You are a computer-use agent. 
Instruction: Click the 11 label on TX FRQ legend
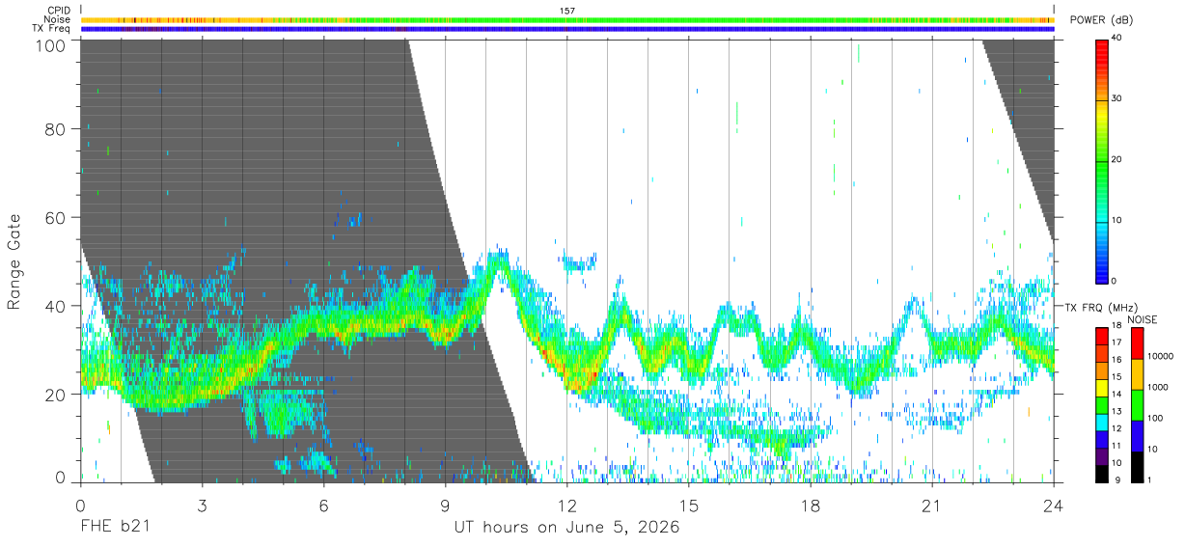[x=1116, y=446]
